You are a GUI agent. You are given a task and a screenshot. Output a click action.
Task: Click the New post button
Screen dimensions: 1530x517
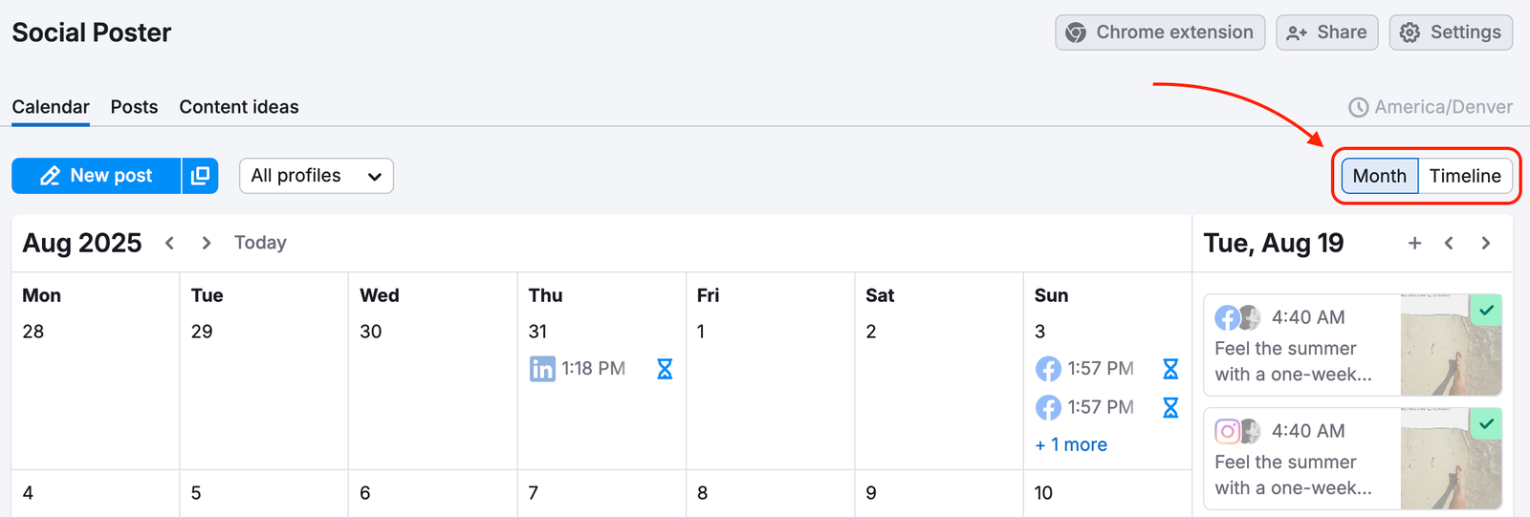[x=97, y=176]
